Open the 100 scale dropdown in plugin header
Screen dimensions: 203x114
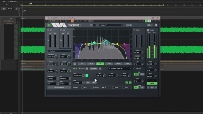[149, 25]
